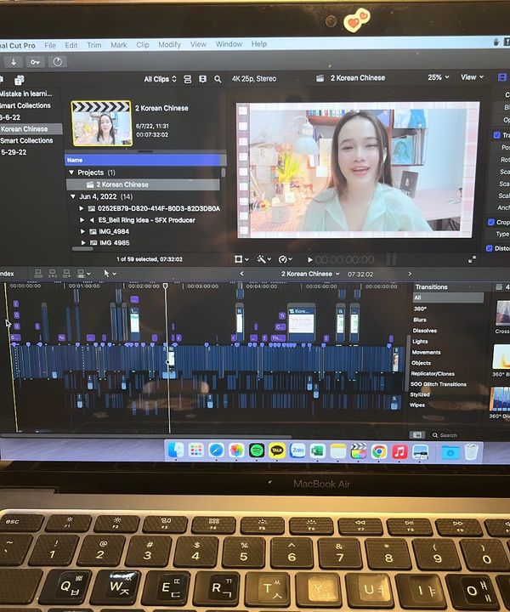Insert clip into storyline icon
Viewport: 510px width, 612px height.
53,273
